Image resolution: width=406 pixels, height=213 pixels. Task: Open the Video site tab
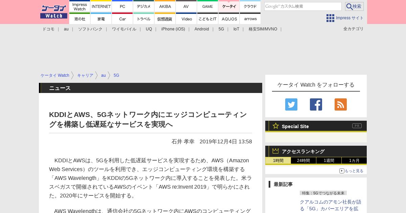point(186,19)
